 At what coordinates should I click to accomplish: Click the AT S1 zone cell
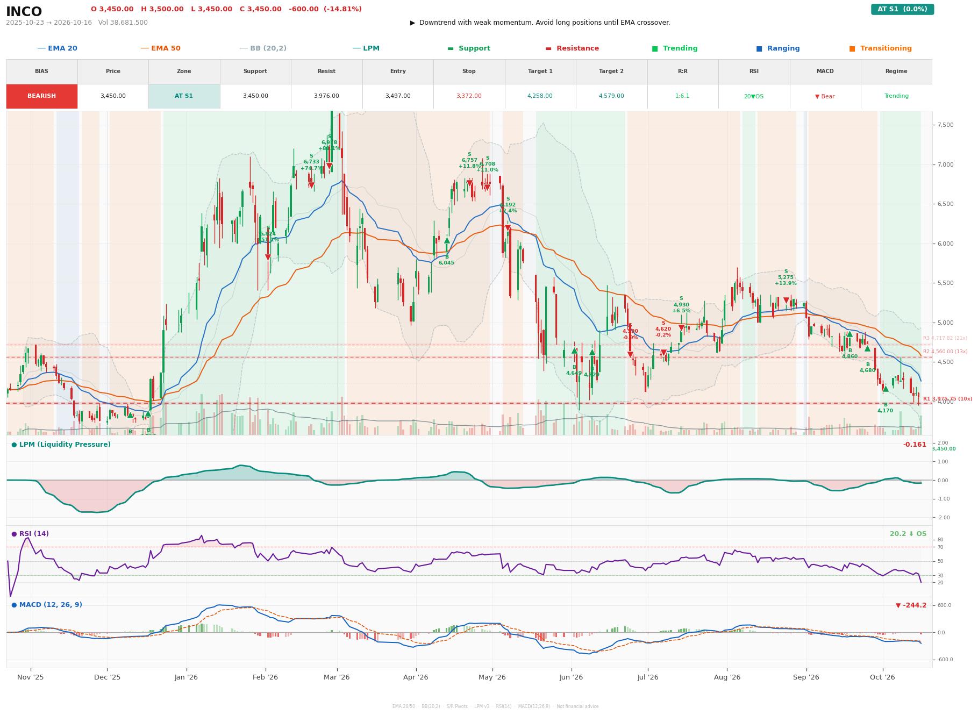184,96
